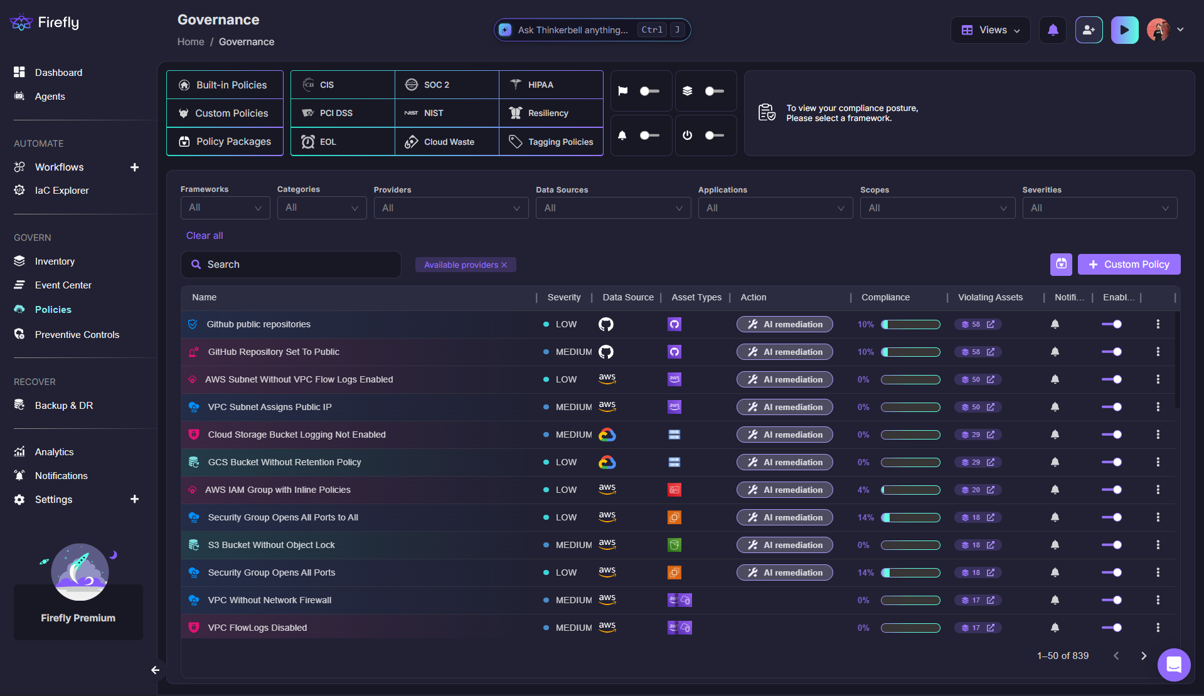Sort by the Severity column header
This screenshot has width=1204, height=696.
tap(563, 297)
